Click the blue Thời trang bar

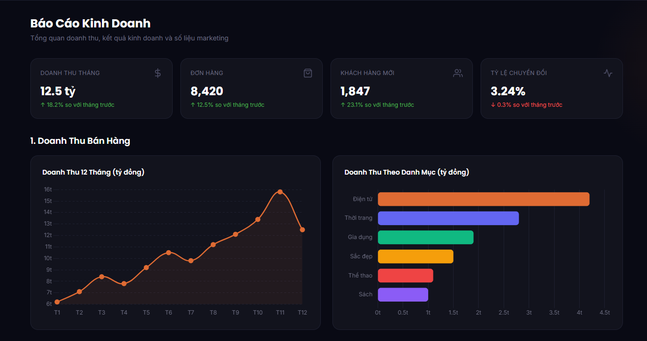point(448,218)
